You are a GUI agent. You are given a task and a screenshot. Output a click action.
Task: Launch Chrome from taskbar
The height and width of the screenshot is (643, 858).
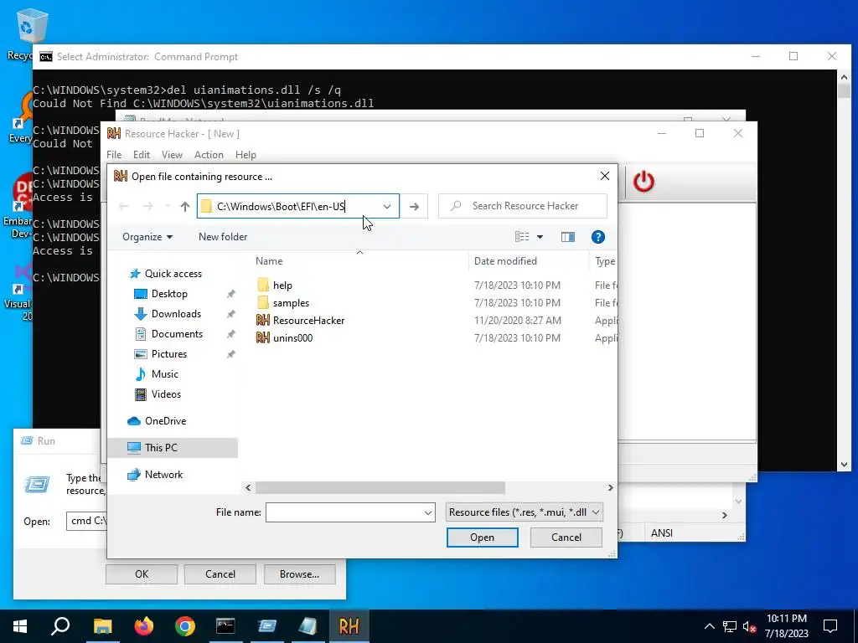click(185, 626)
